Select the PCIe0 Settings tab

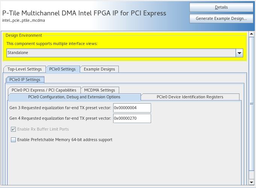[63, 69]
